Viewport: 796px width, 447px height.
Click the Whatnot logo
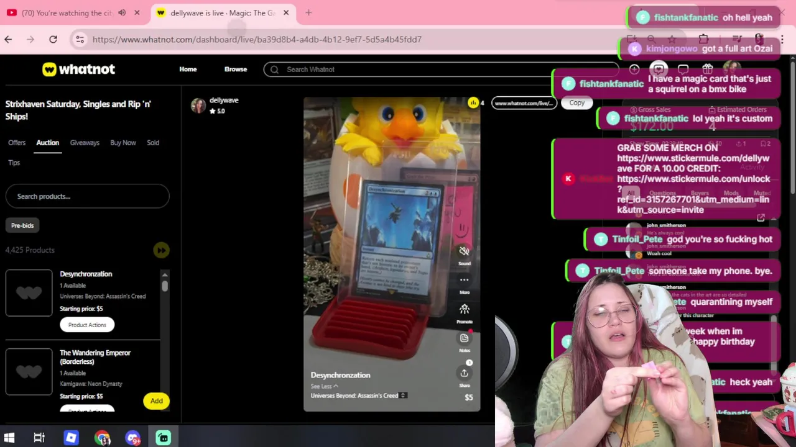[x=78, y=69]
